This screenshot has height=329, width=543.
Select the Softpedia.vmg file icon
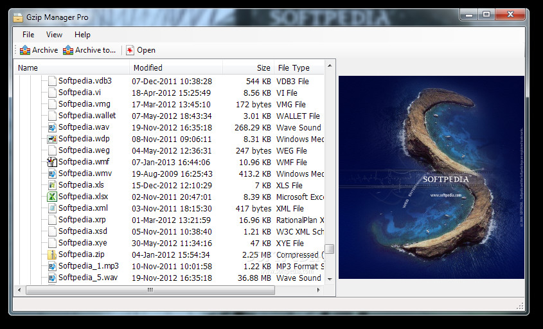[52, 104]
